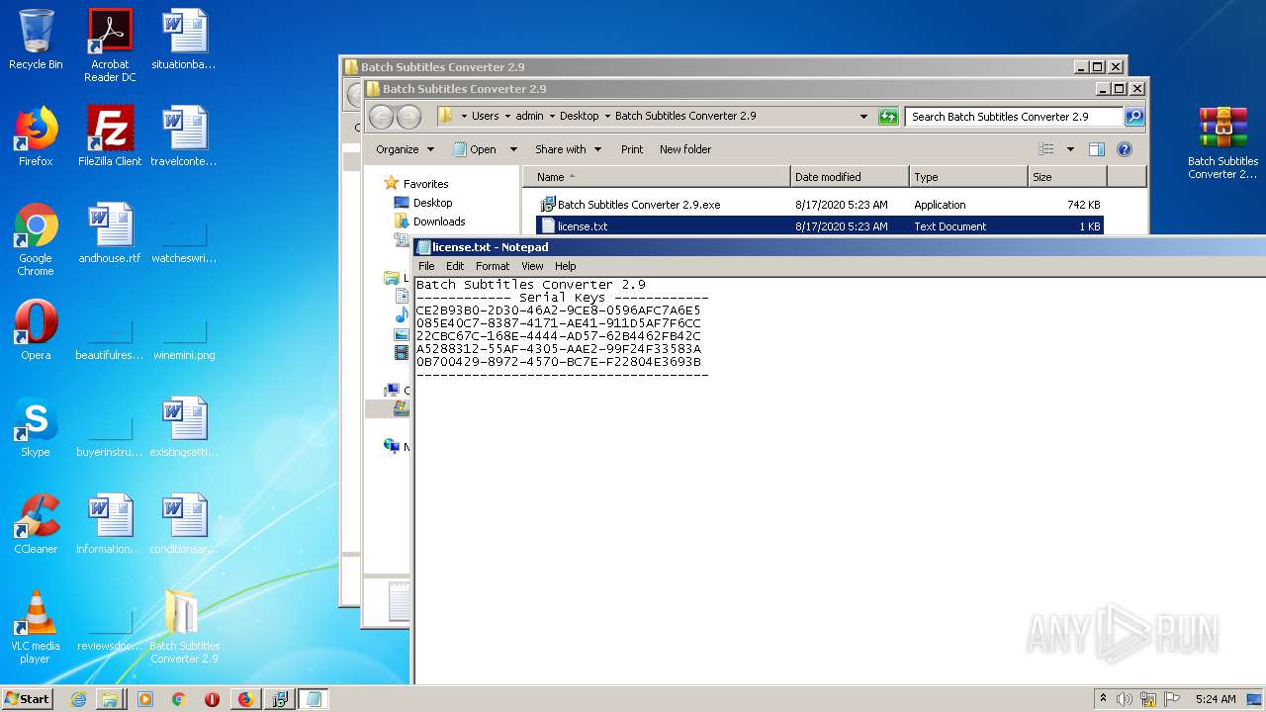
Task: Expand the admin breadcrumb arrow
Action: pos(552,116)
